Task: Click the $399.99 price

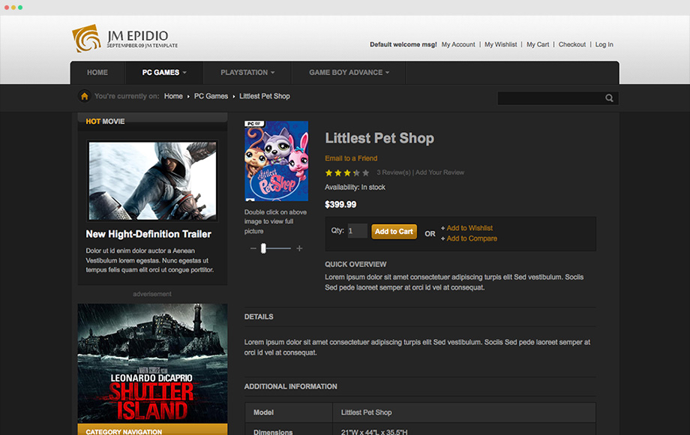Action: point(340,205)
